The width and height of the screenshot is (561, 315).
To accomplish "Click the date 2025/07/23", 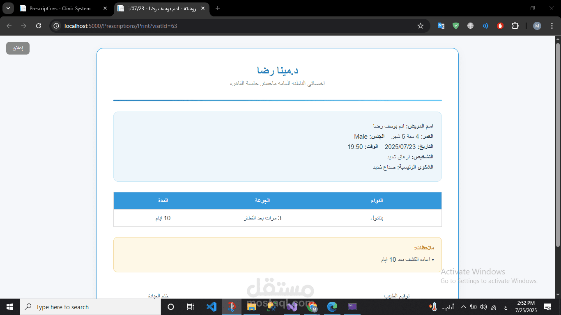I will [x=400, y=147].
